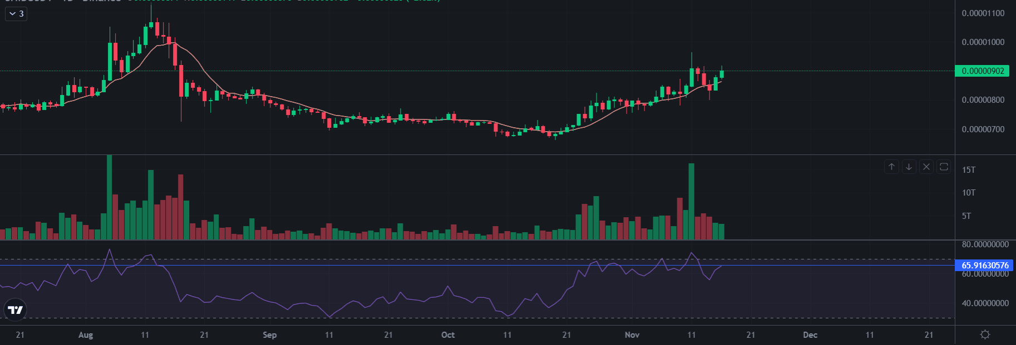Move the volume pane down

(909, 167)
